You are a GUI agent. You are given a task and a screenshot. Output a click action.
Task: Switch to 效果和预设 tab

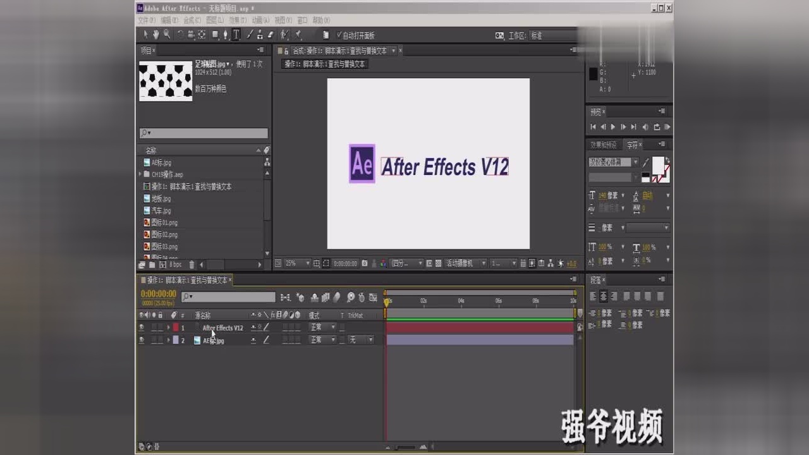[604, 145]
